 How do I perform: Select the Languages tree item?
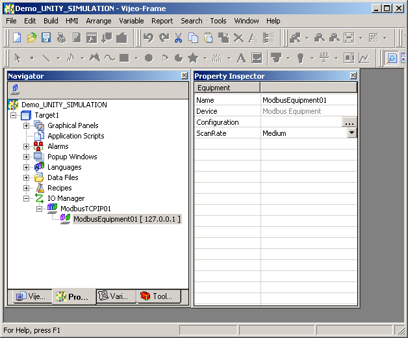pos(64,167)
